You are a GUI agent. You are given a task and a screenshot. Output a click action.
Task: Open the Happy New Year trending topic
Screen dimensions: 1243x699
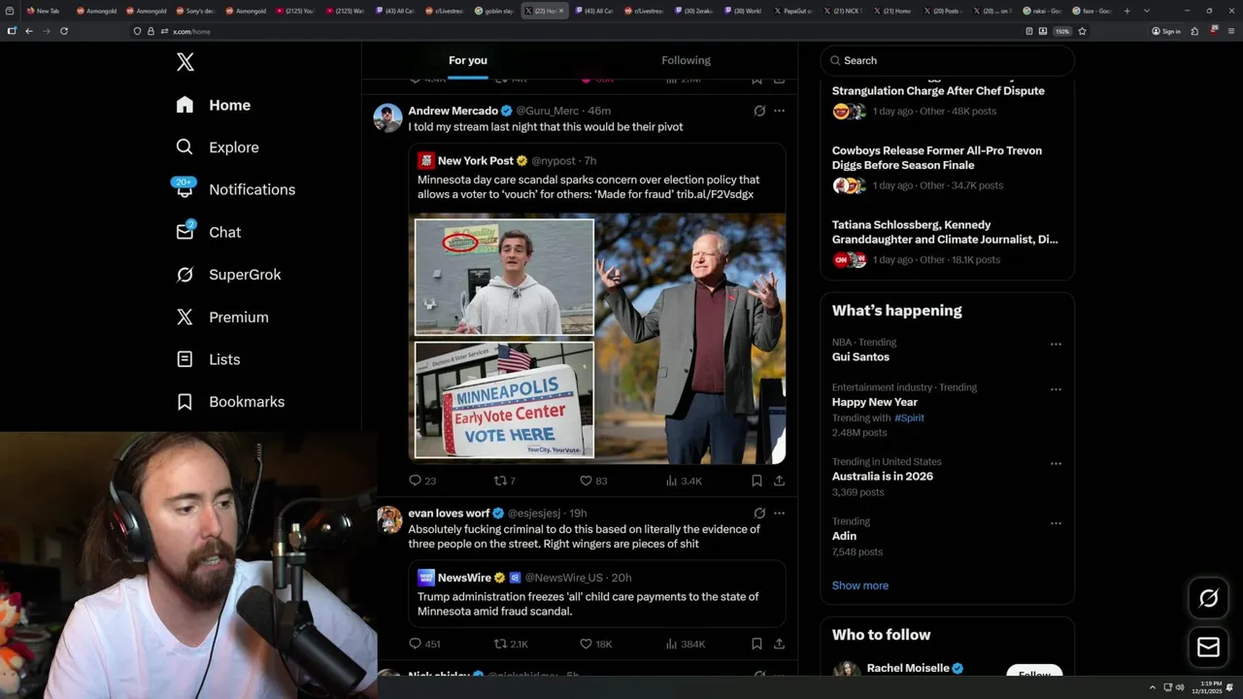(x=874, y=402)
